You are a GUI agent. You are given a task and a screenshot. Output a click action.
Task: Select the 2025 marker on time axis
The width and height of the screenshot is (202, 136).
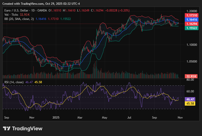click(56, 117)
